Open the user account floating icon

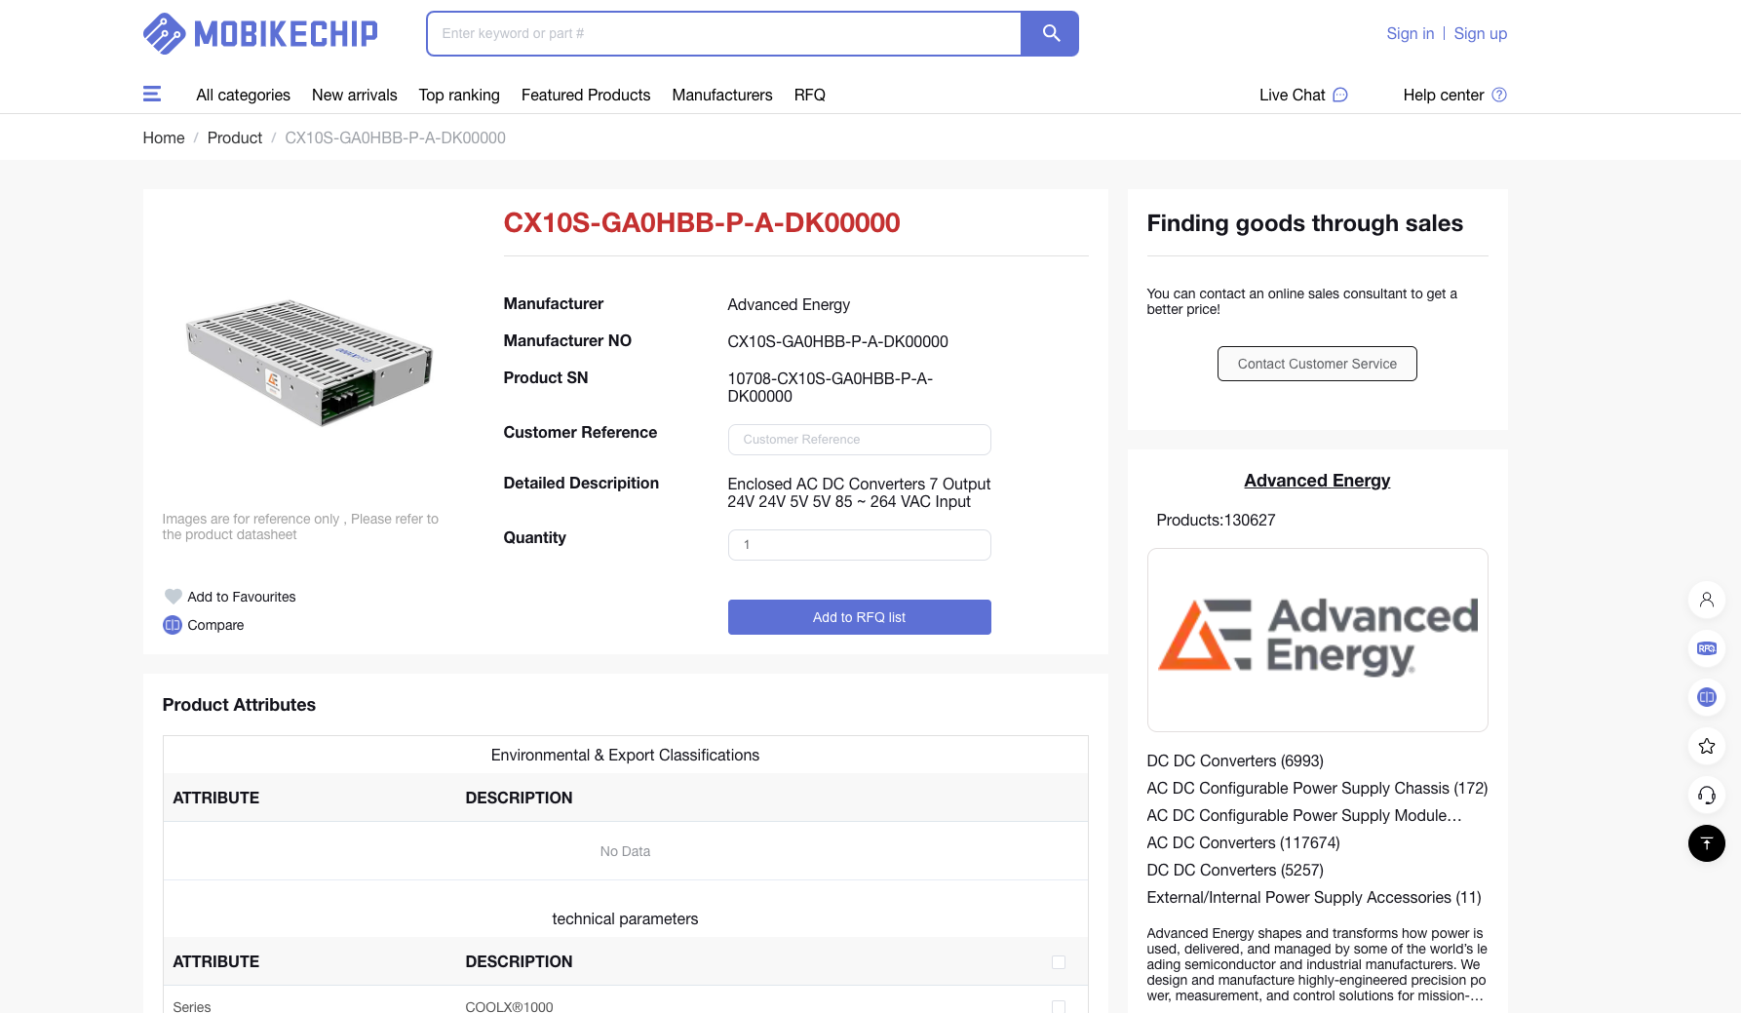[1707, 600]
